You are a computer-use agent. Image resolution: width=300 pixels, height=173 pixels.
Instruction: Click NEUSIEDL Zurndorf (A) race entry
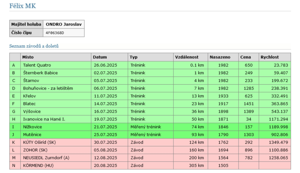pyautogui.click(x=46, y=158)
